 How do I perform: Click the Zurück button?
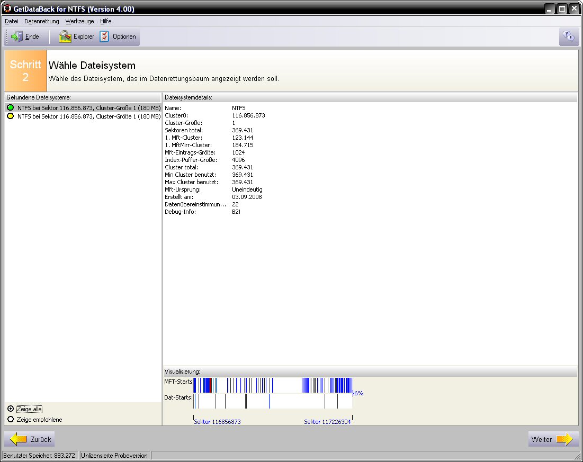(x=30, y=439)
